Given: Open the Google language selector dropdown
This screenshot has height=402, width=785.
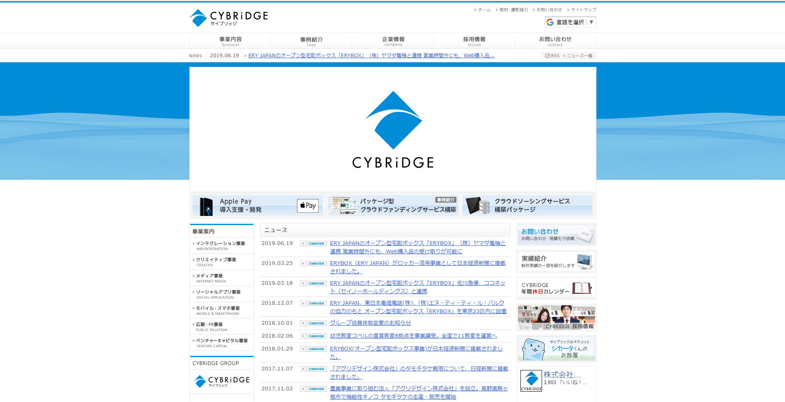Looking at the screenshot, I should pos(570,22).
